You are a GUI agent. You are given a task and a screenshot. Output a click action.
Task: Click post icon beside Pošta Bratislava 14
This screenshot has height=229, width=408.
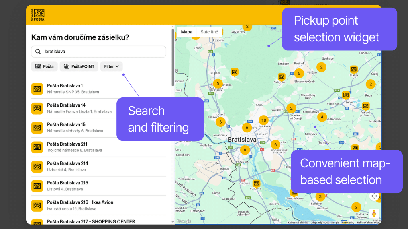tap(37, 109)
